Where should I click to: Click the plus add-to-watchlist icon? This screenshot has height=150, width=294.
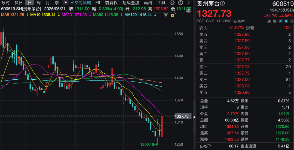[292, 21]
